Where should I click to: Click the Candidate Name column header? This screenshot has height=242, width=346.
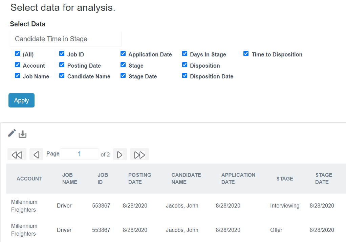coord(186,178)
